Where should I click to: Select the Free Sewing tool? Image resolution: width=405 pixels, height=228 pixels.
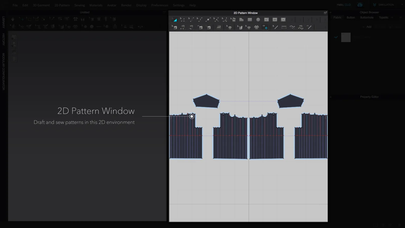[x=191, y=27]
